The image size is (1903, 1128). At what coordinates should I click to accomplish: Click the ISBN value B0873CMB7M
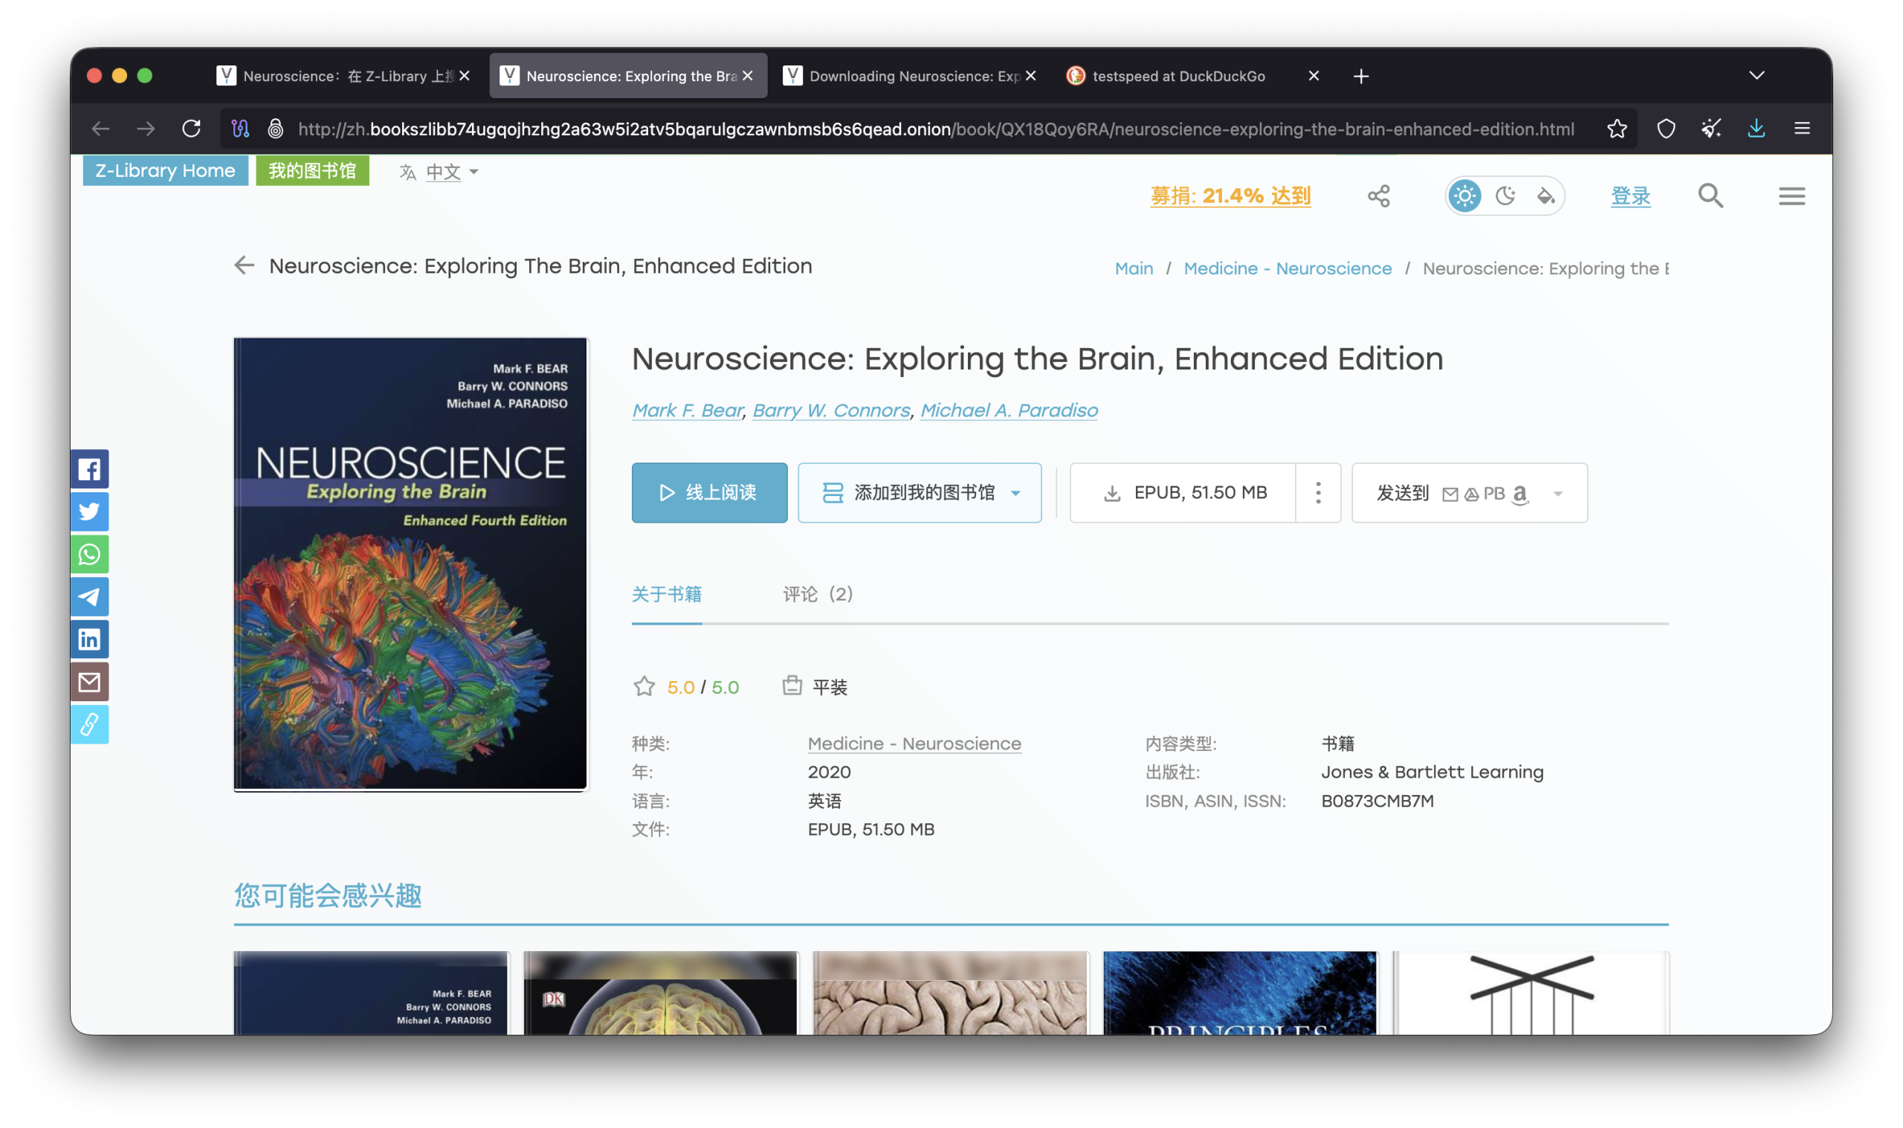pyautogui.click(x=1377, y=800)
